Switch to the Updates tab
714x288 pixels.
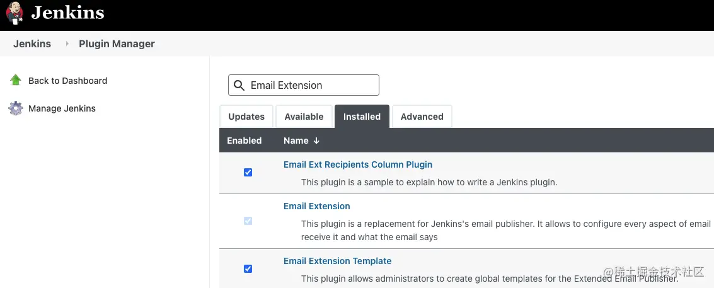pyautogui.click(x=246, y=117)
